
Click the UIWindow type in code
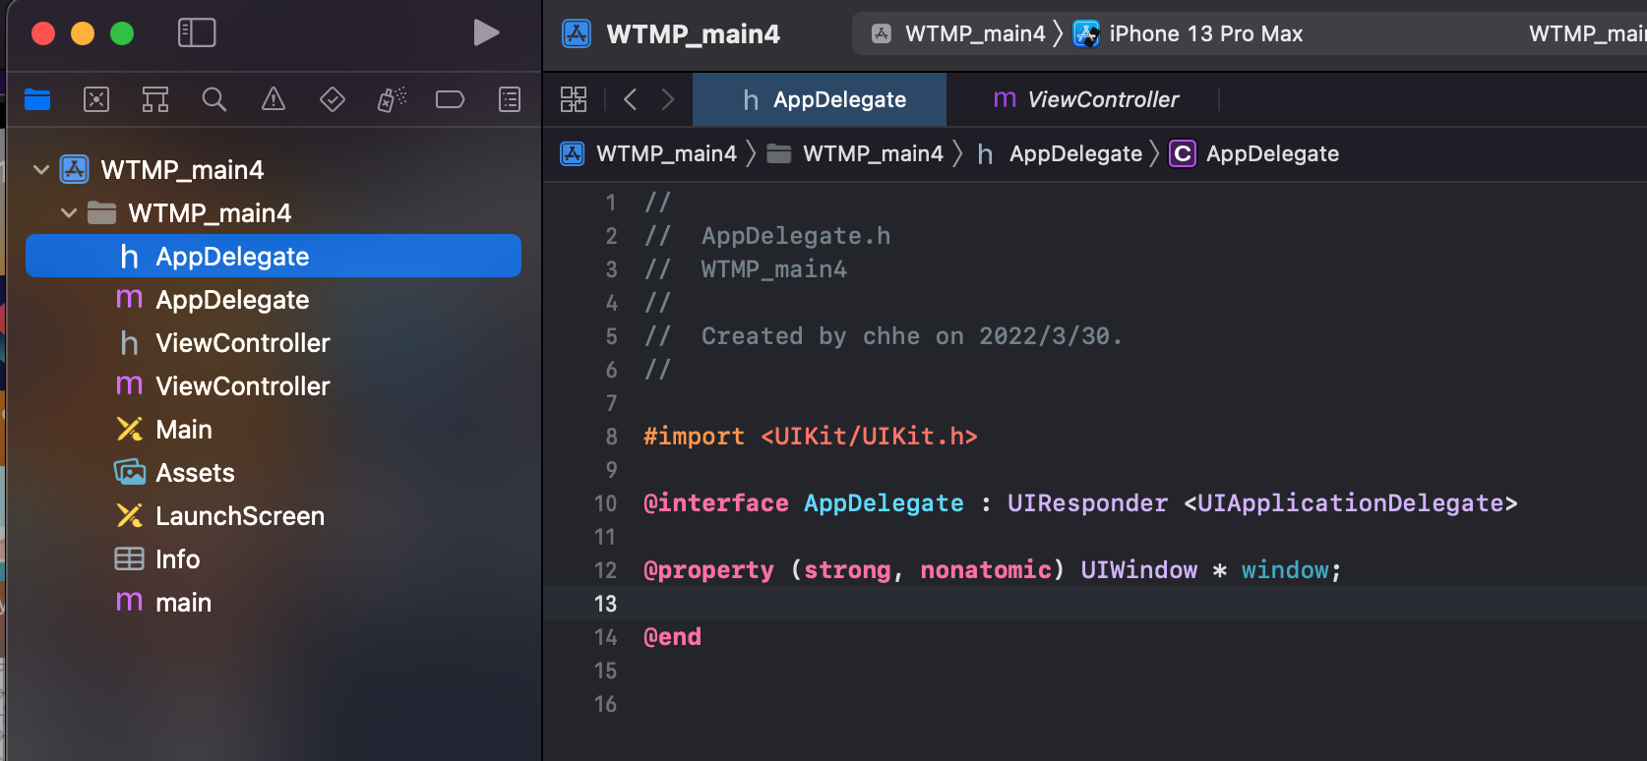[1139, 570]
